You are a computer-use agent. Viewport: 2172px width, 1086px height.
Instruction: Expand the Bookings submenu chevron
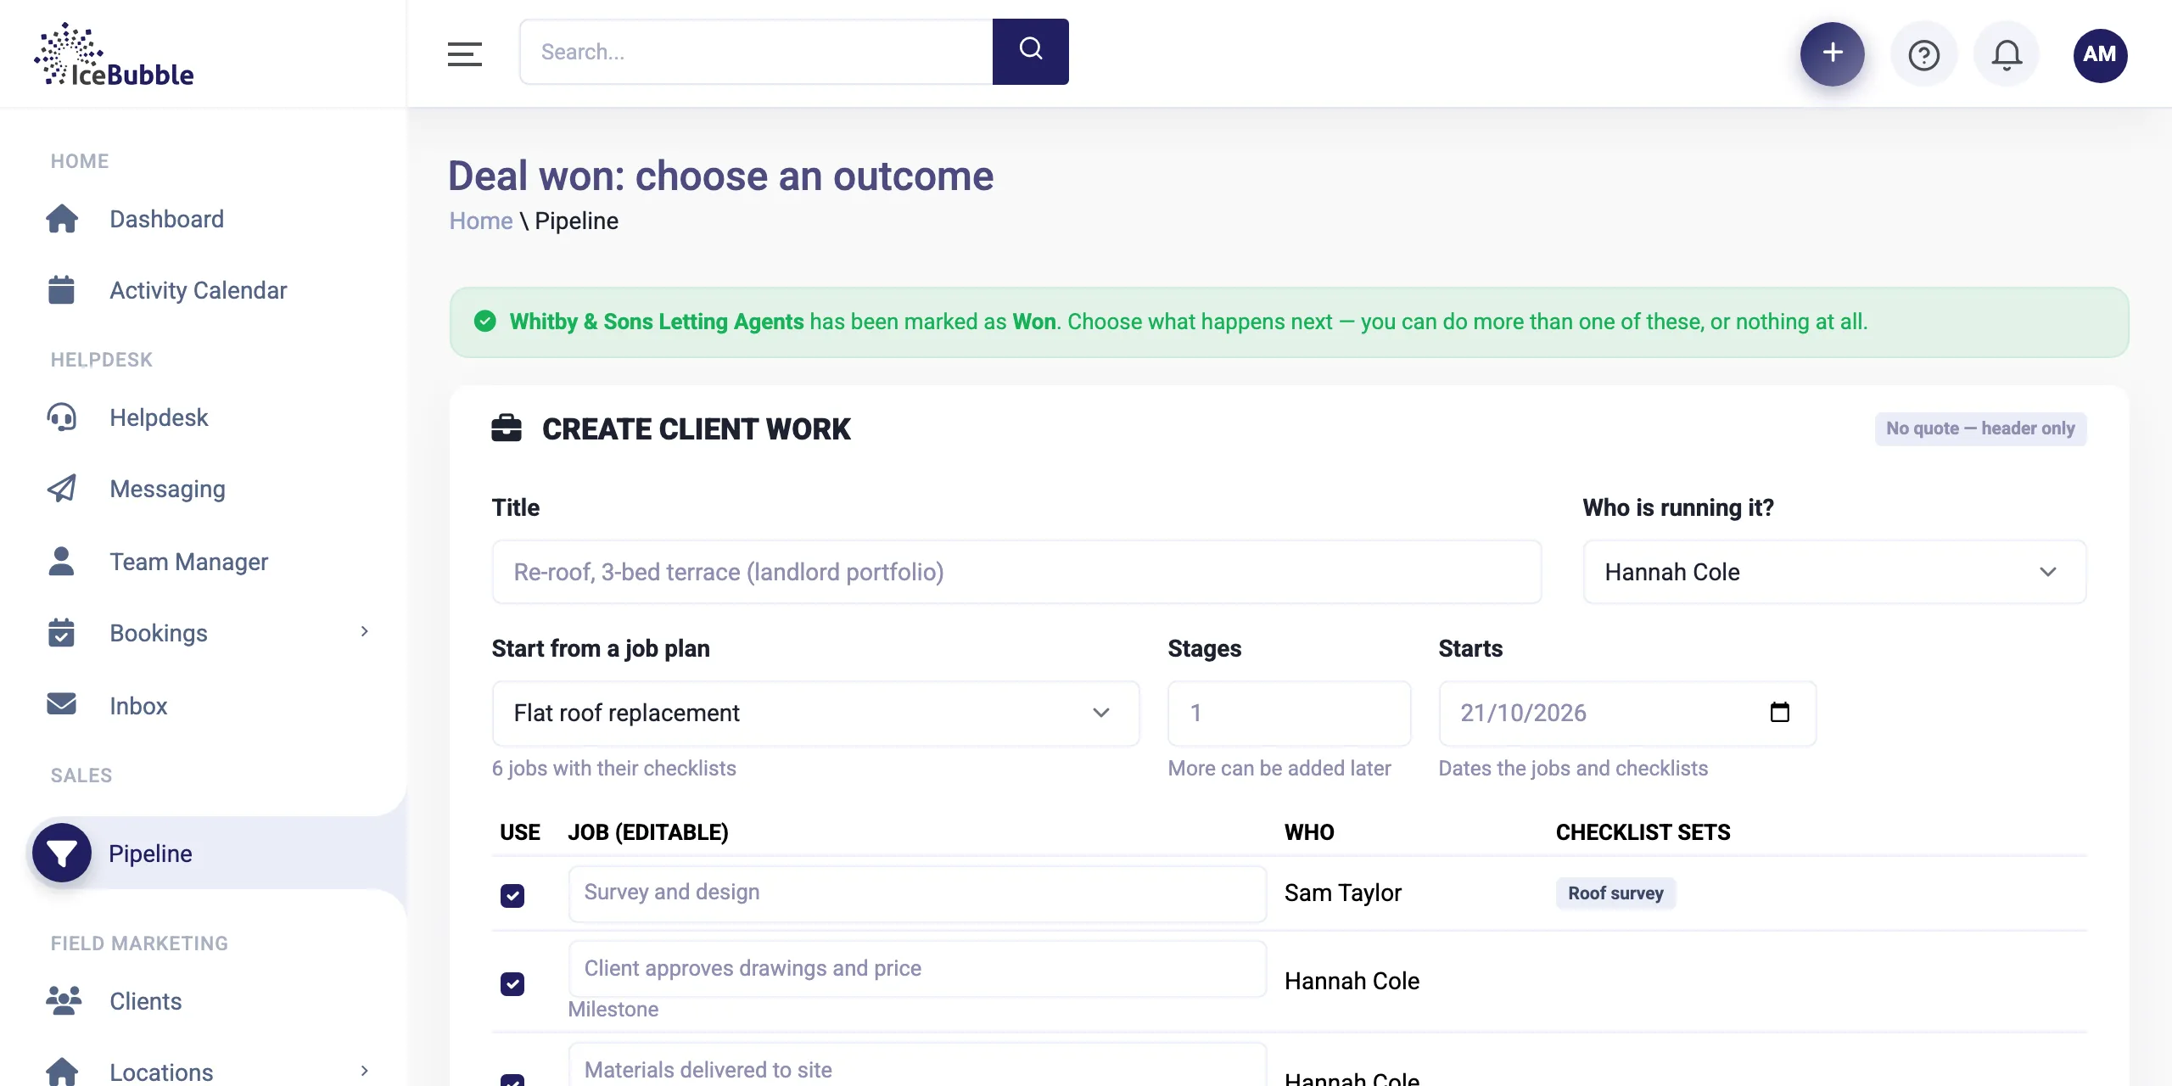(x=364, y=632)
